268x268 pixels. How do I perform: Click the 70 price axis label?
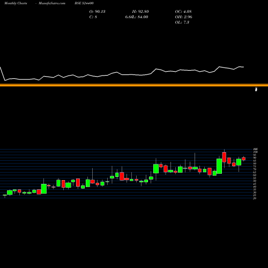coord(255,169)
